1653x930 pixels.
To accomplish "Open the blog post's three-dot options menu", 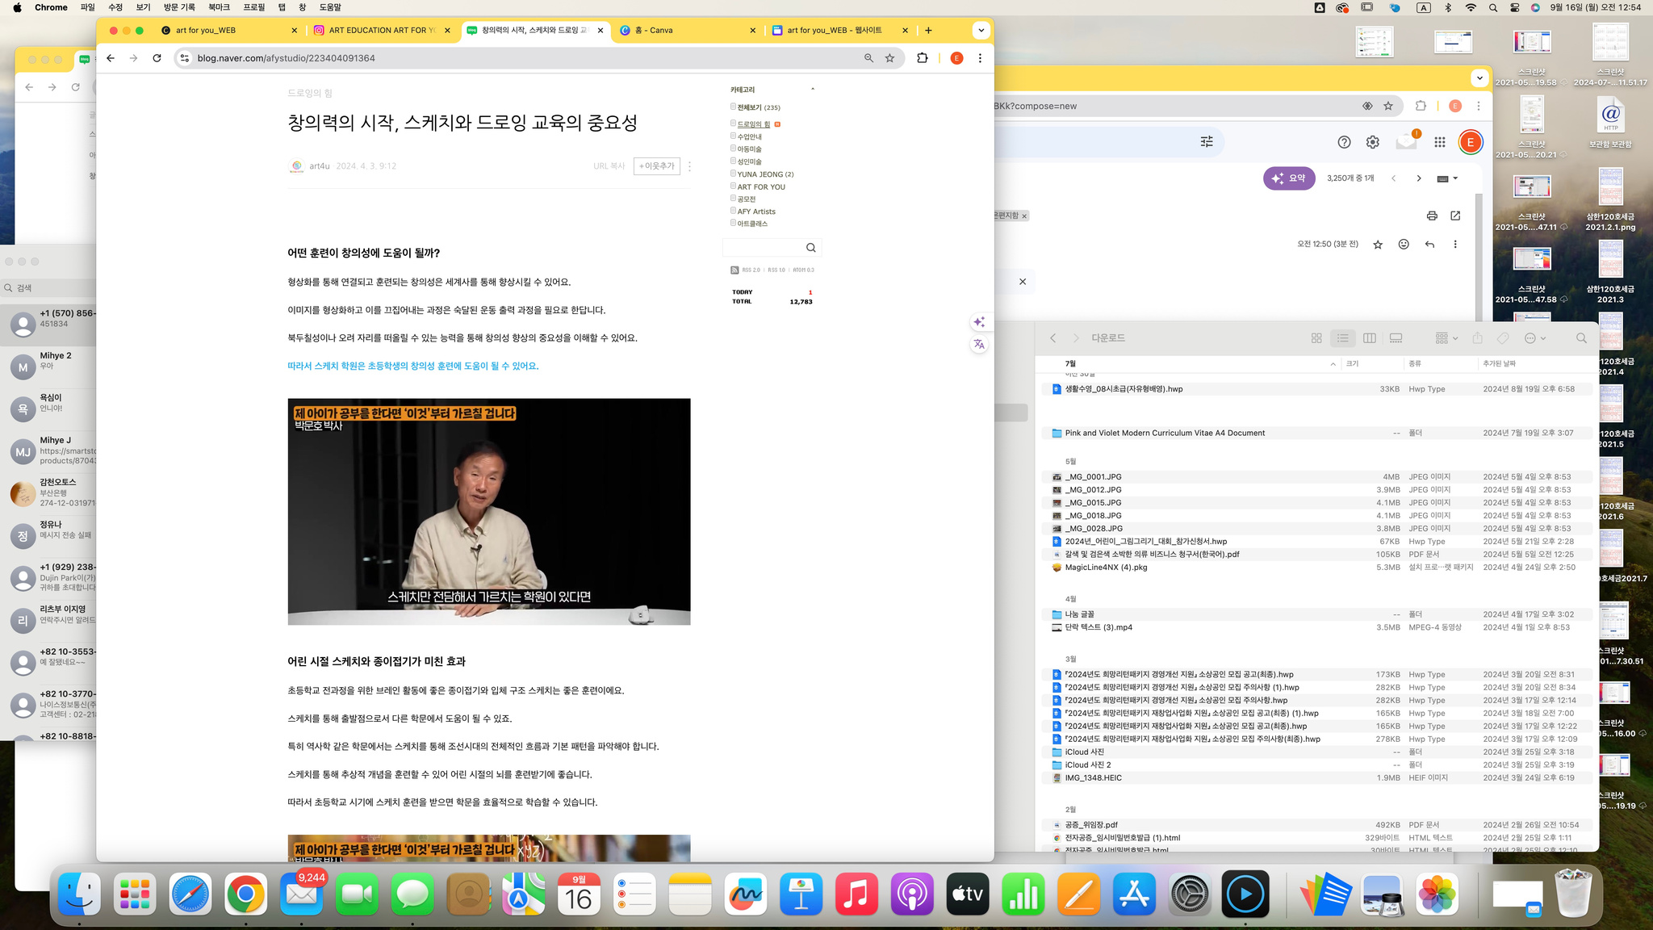I will [689, 166].
